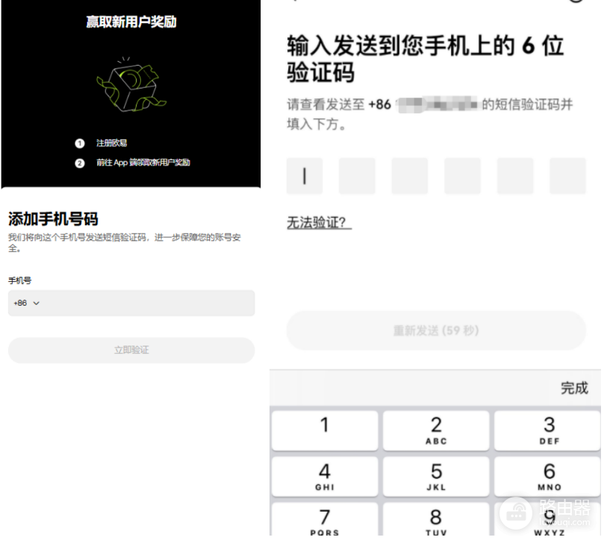604x543 pixels.
Task: Tap keypad digit 3 DEF
Action: pyautogui.click(x=547, y=430)
